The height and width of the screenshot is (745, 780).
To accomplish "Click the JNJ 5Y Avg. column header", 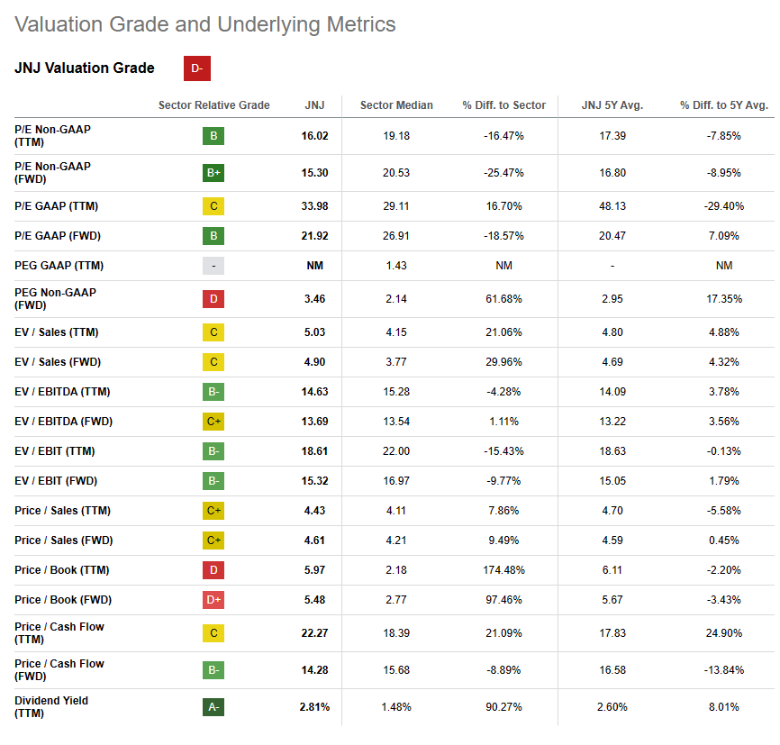I will tap(612, 105).
